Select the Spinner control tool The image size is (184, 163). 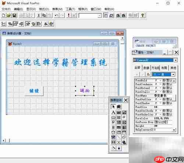coord(113,127)
